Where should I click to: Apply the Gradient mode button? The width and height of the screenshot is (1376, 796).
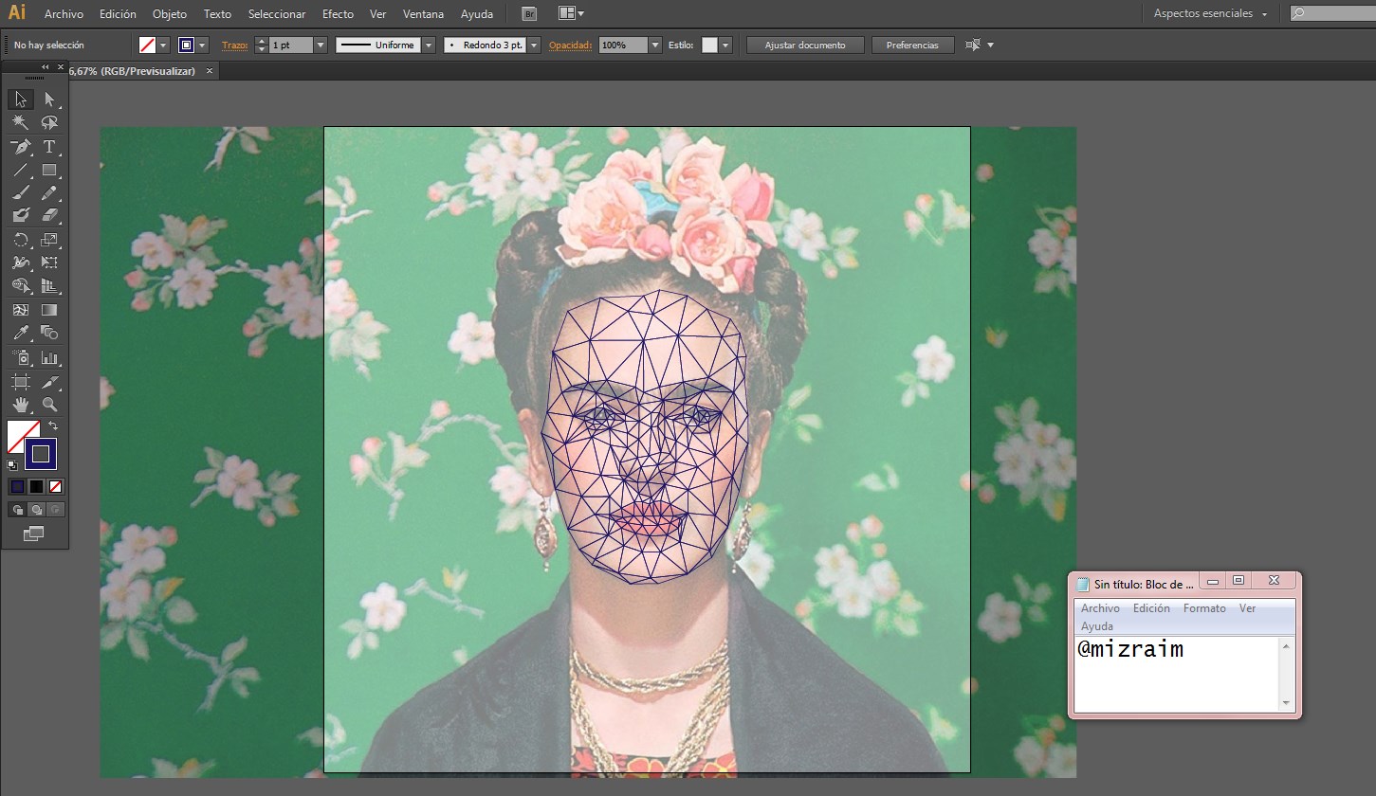tap(36, 487)
